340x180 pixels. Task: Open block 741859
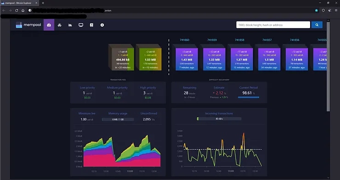(x=212, y=40)
